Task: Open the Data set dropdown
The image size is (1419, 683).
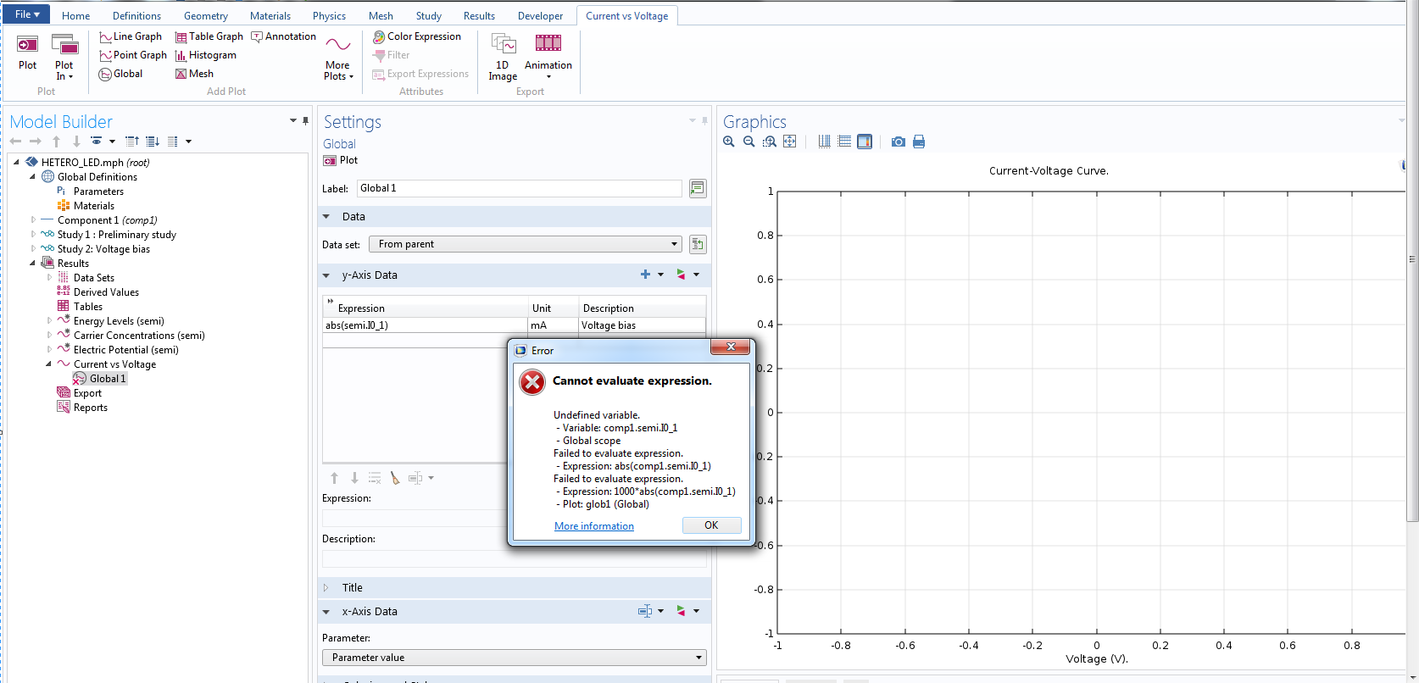Action: [x=526, y=244]
